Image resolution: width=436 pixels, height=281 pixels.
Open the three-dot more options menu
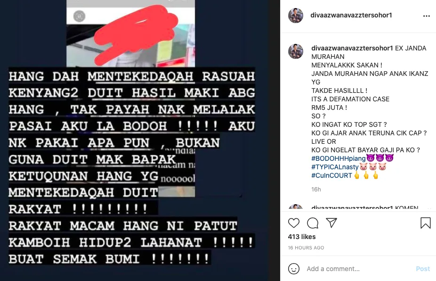[x=427, y=16]
